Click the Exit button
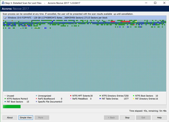Viewport: 169px width, 122px height. [x=143, y=118]
